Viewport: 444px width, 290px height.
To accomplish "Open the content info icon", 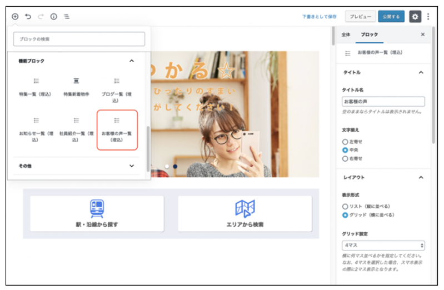I will 54,17.
